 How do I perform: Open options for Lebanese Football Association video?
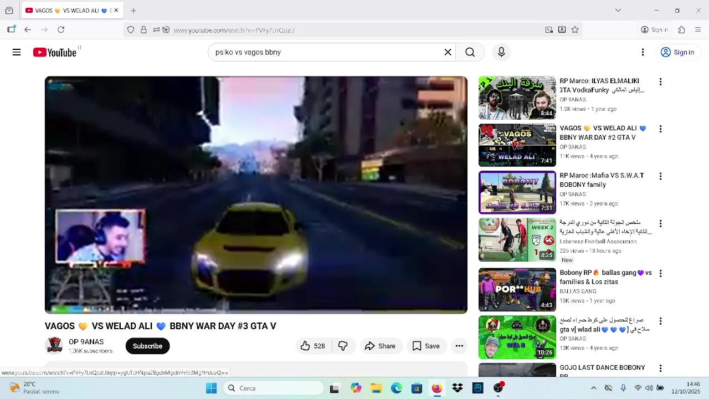pos(660,224)
